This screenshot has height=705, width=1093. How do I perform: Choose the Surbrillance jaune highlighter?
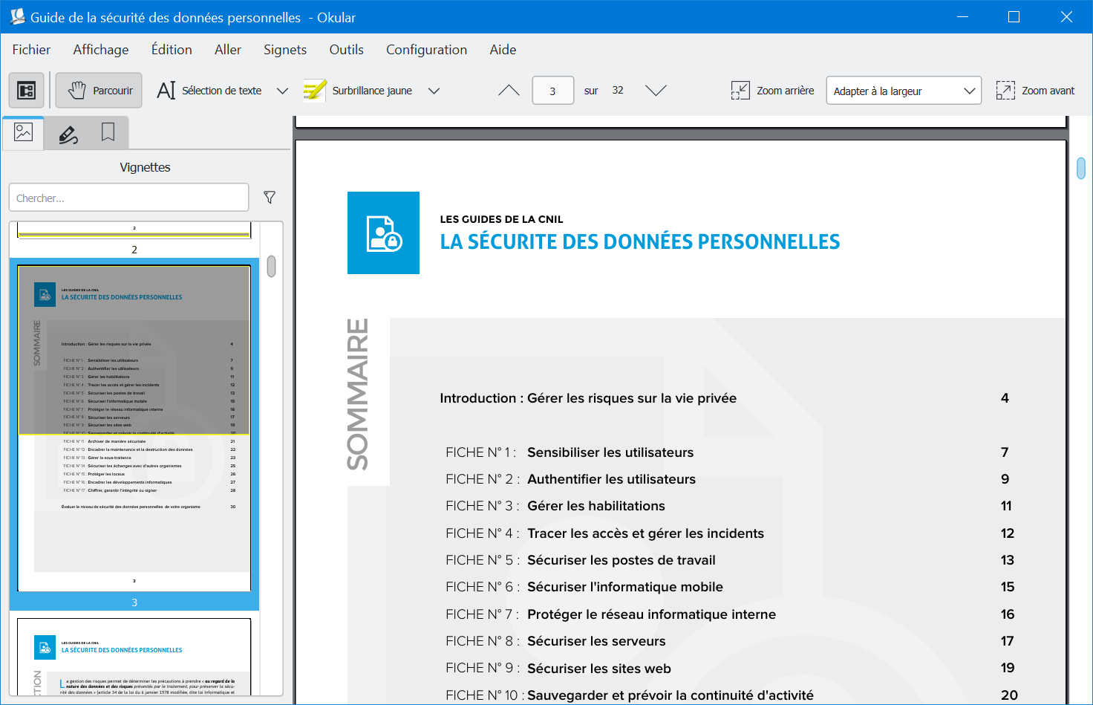tap(358, 91)
